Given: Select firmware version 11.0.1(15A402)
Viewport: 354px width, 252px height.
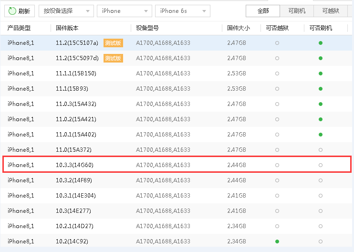Looking at the screenshot, I should [76, 135].
